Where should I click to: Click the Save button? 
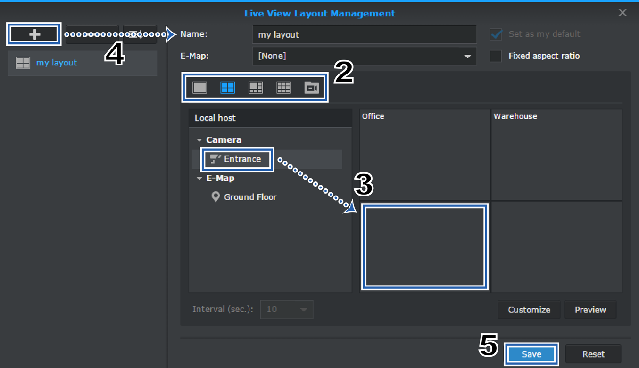(x=531, y=354)
